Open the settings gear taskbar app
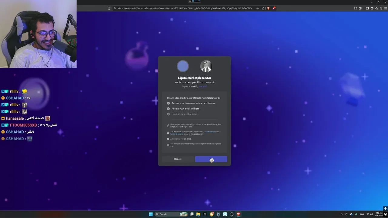The height and width of the screenshot is (218, 388). (218, 214)
